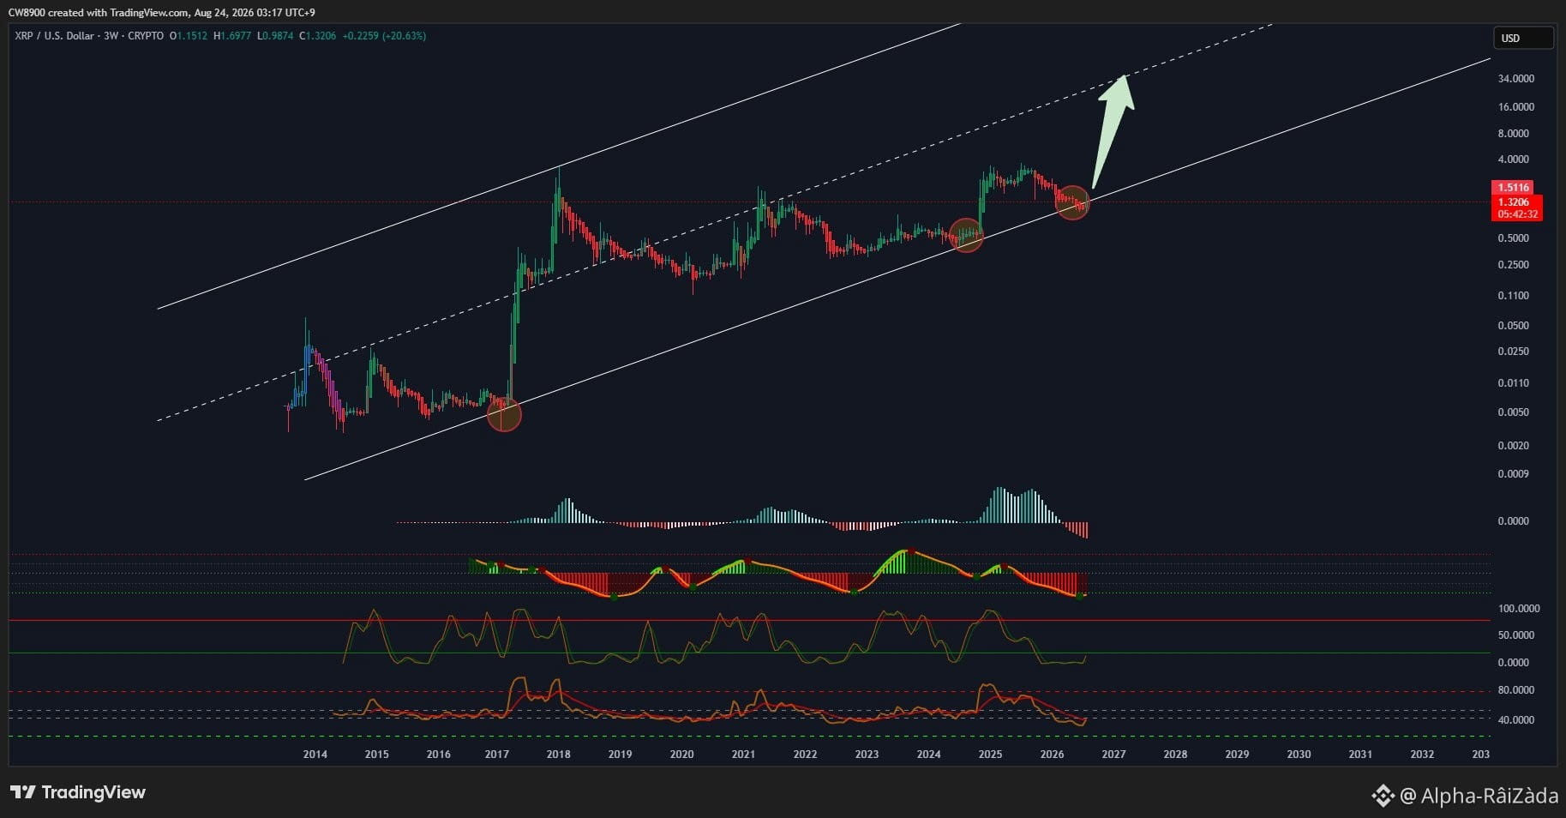The height and width of the screenshot is (818, 1566).
Task: Click the TradingView logo
Action: tap(78, 792)
